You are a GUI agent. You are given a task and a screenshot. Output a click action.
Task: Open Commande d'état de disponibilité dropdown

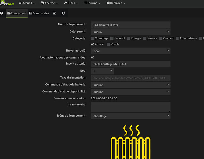pyautogui.click(x=131, y=92)
